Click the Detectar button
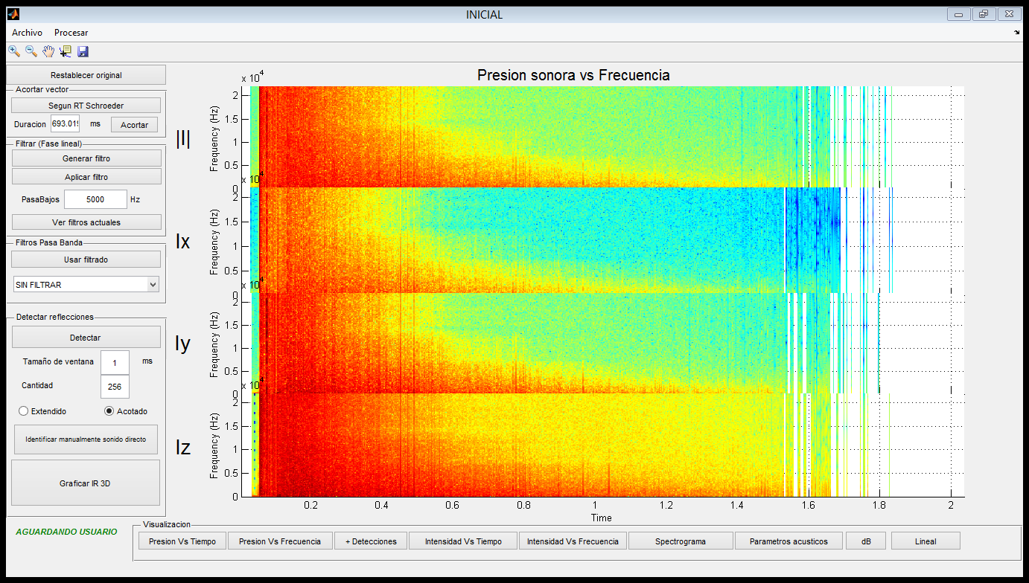The height and width of the screenshot is (583, 1029). pos(86,338)
